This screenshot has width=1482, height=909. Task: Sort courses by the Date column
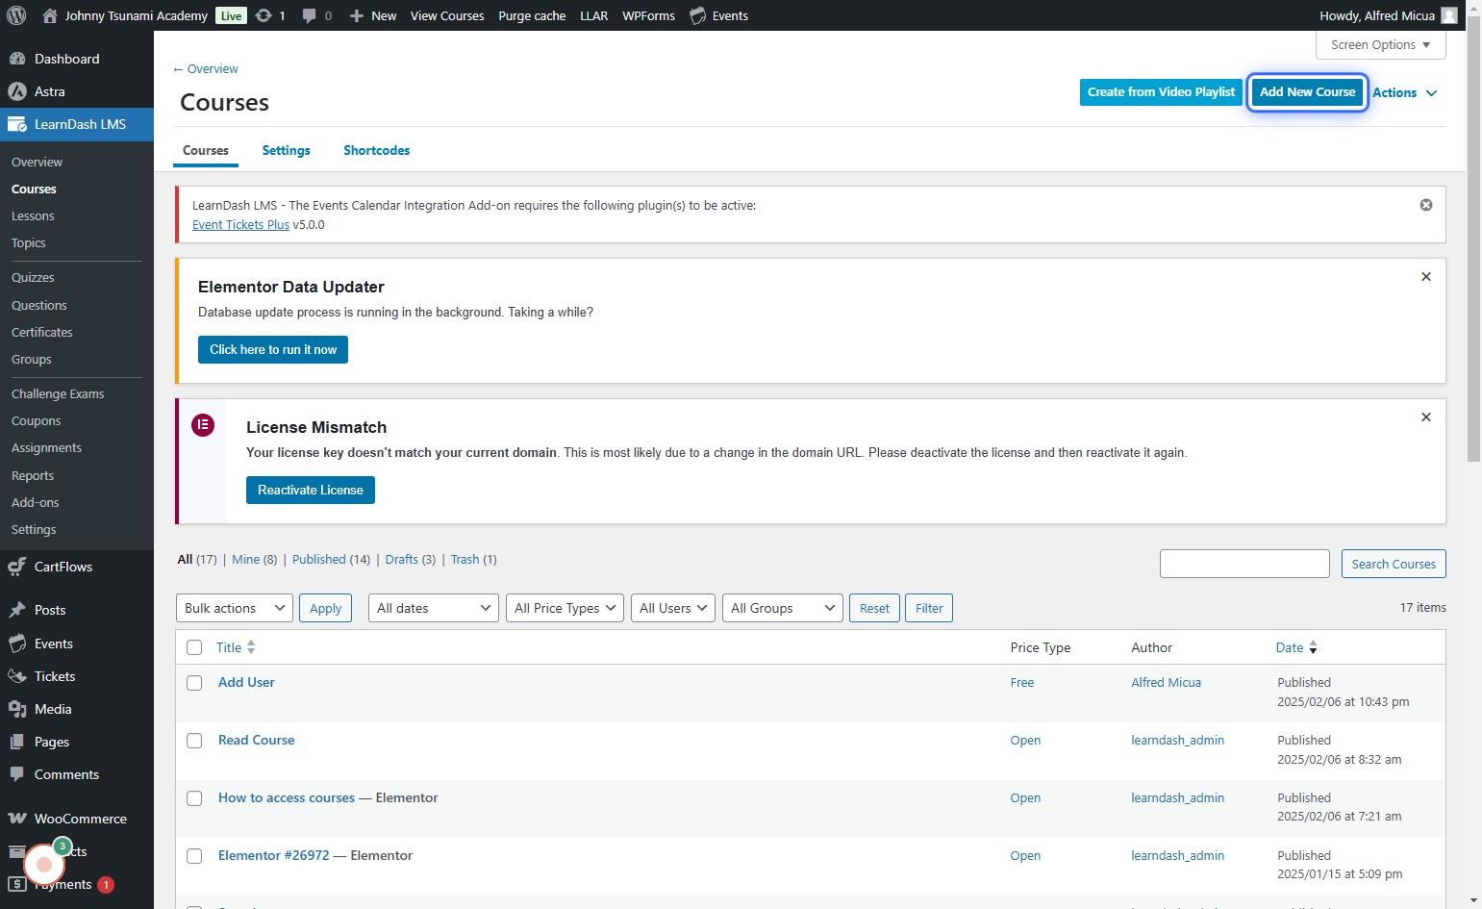point(1289,647)
